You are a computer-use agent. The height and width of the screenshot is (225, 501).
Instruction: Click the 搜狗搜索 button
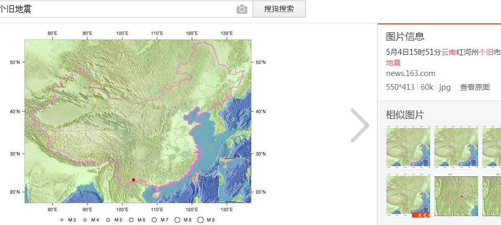click(279, 9)
